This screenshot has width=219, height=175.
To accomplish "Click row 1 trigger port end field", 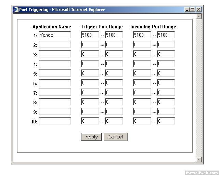I will [x=114, y=35].
